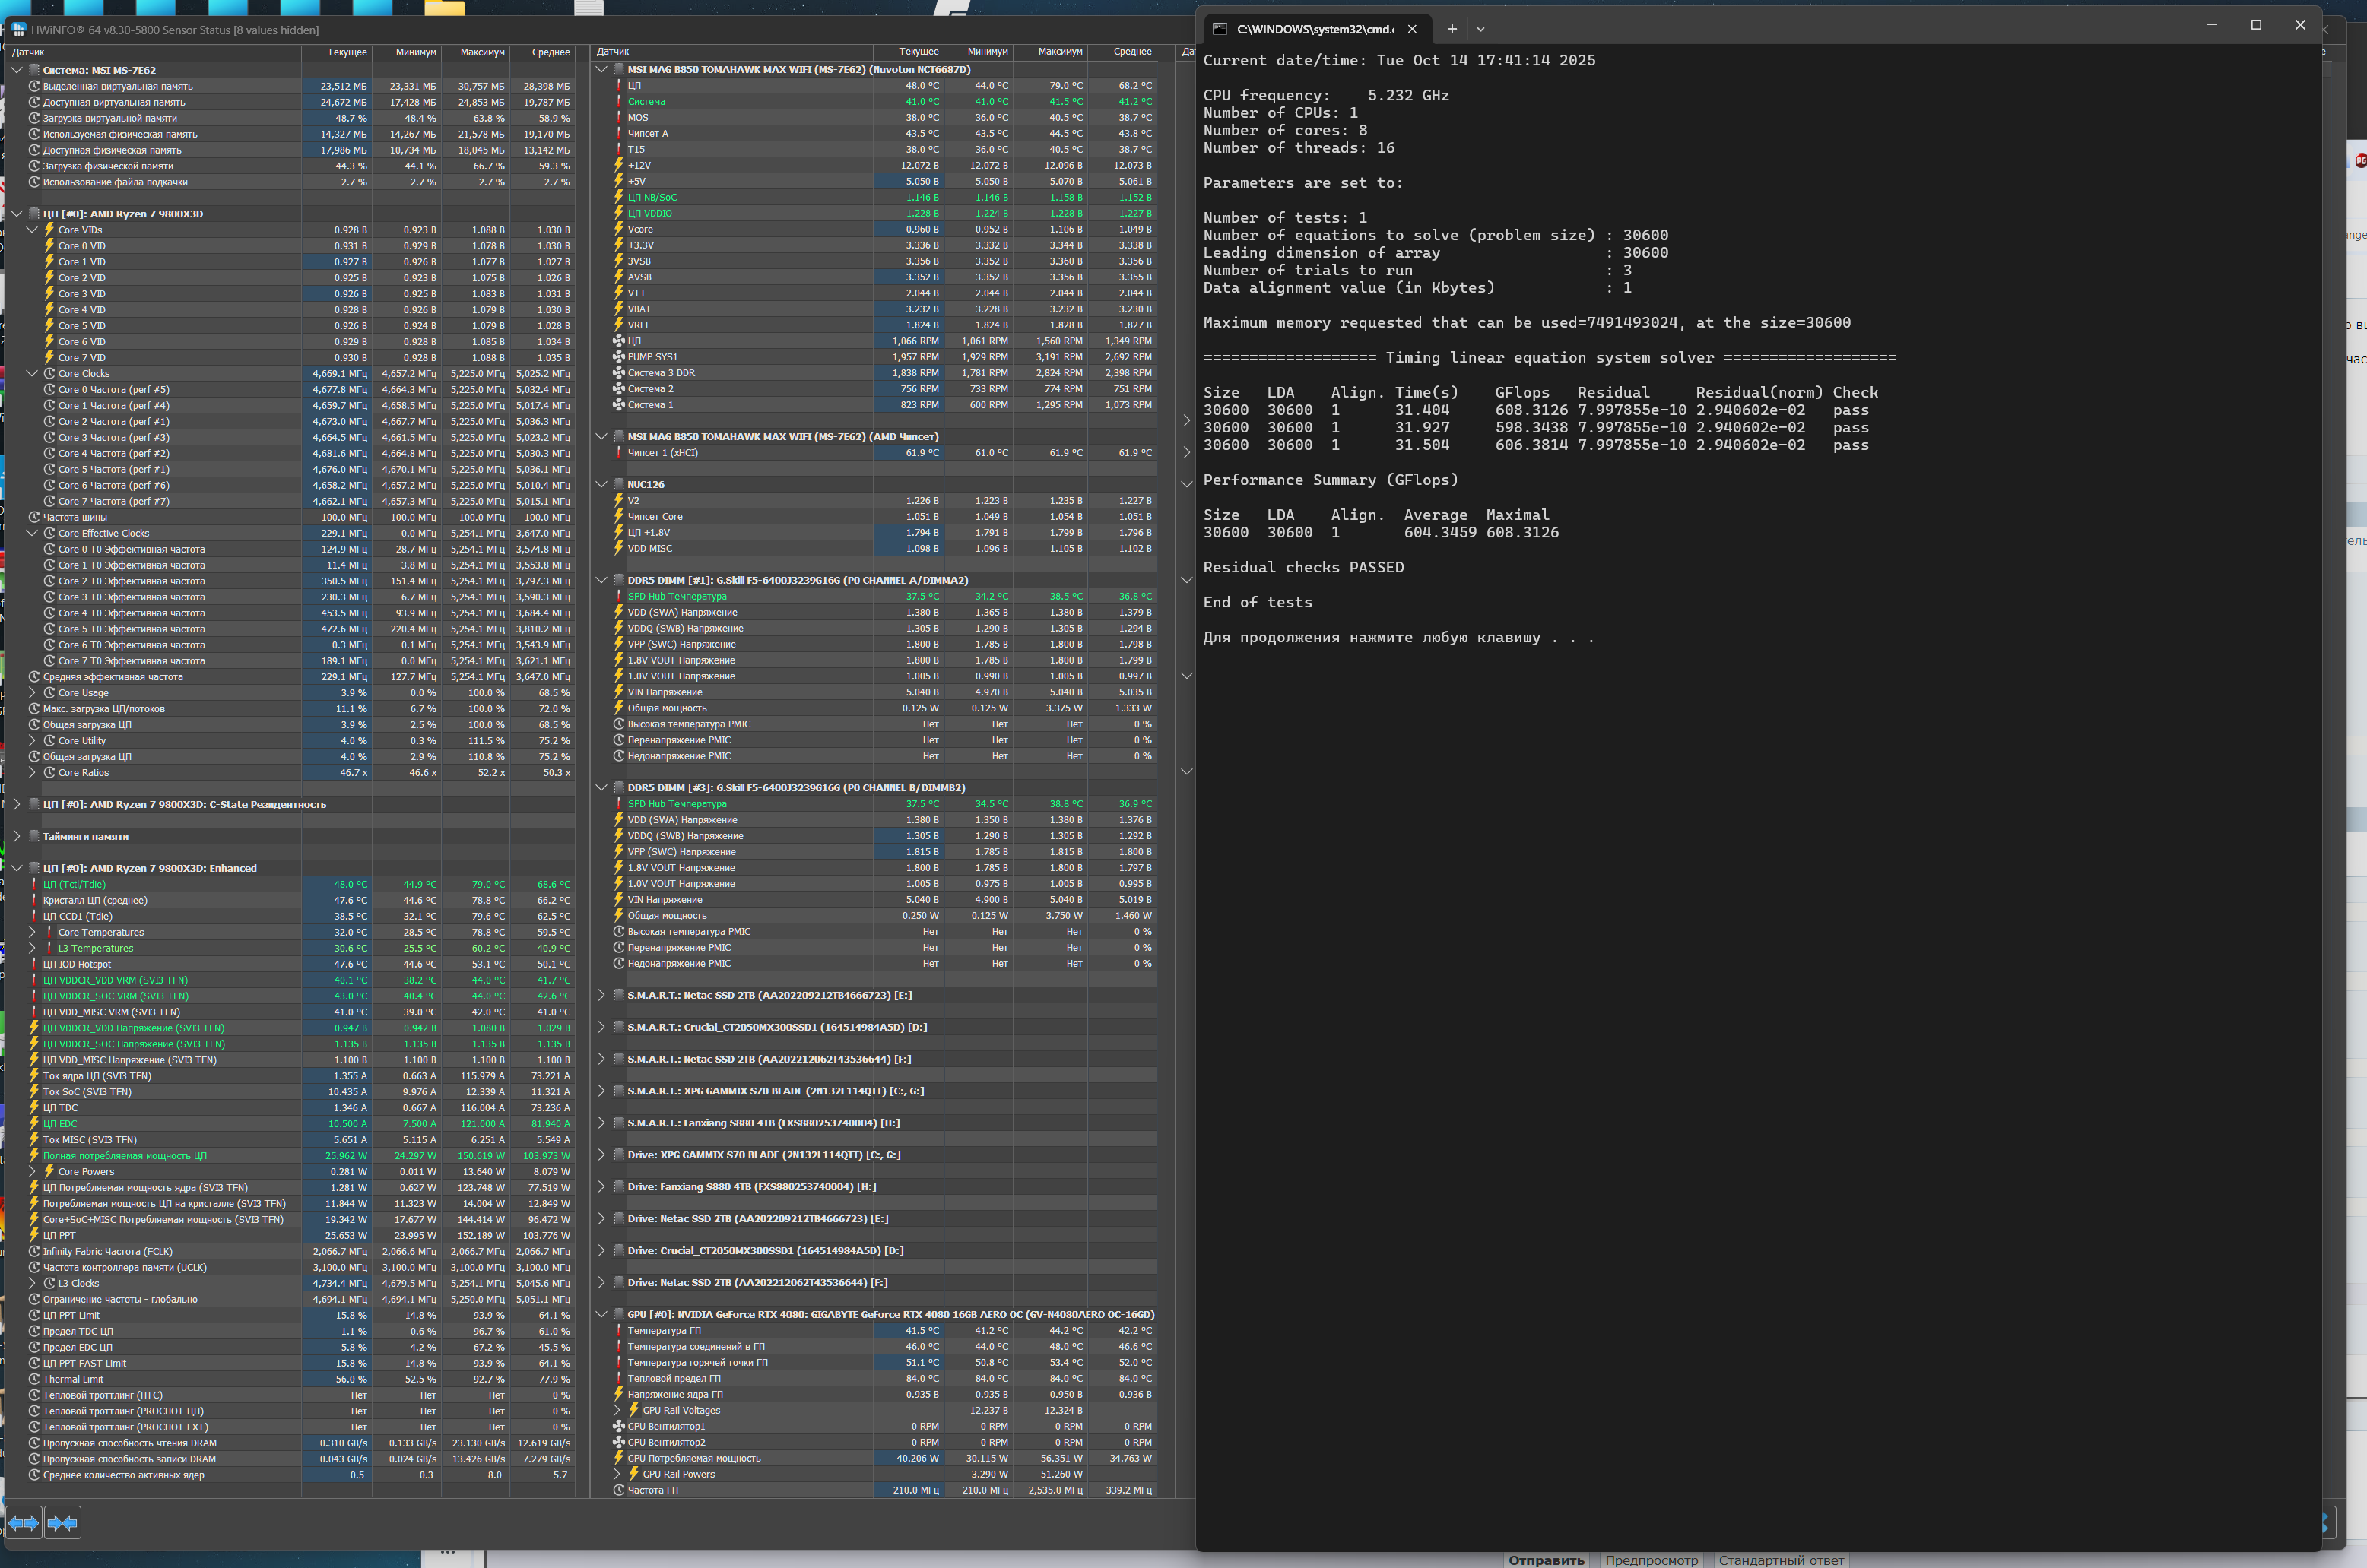Click the HWiNFO title bar app icon
Screen dimensions: 2367x1568
[x=18, y=30]
